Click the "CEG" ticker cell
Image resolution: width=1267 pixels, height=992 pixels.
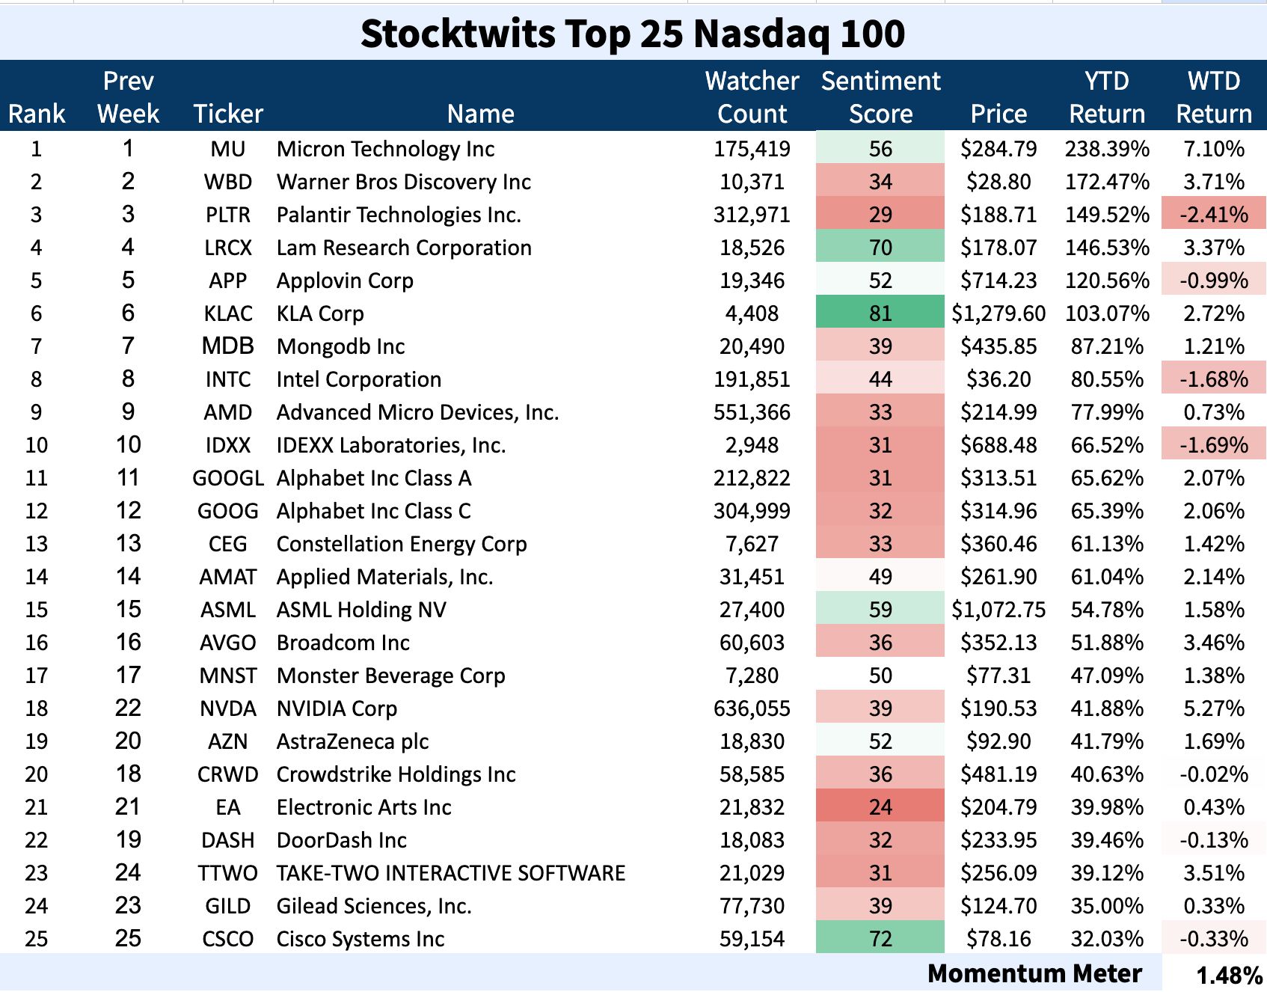pyautogui.click(x=228, y=544)
